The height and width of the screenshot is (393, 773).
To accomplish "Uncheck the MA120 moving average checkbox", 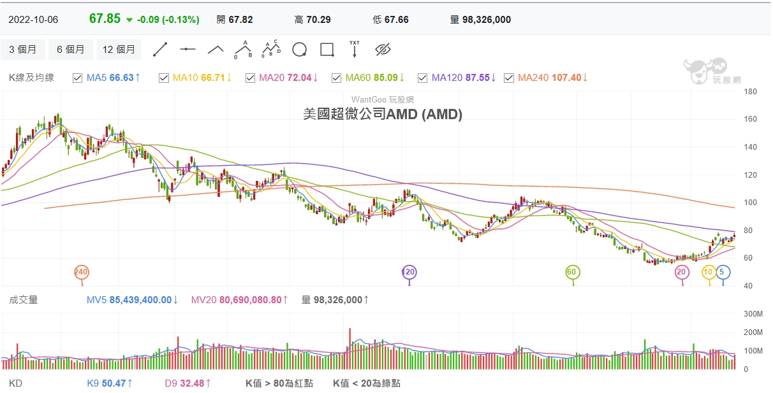I will (x=422, y=78).
